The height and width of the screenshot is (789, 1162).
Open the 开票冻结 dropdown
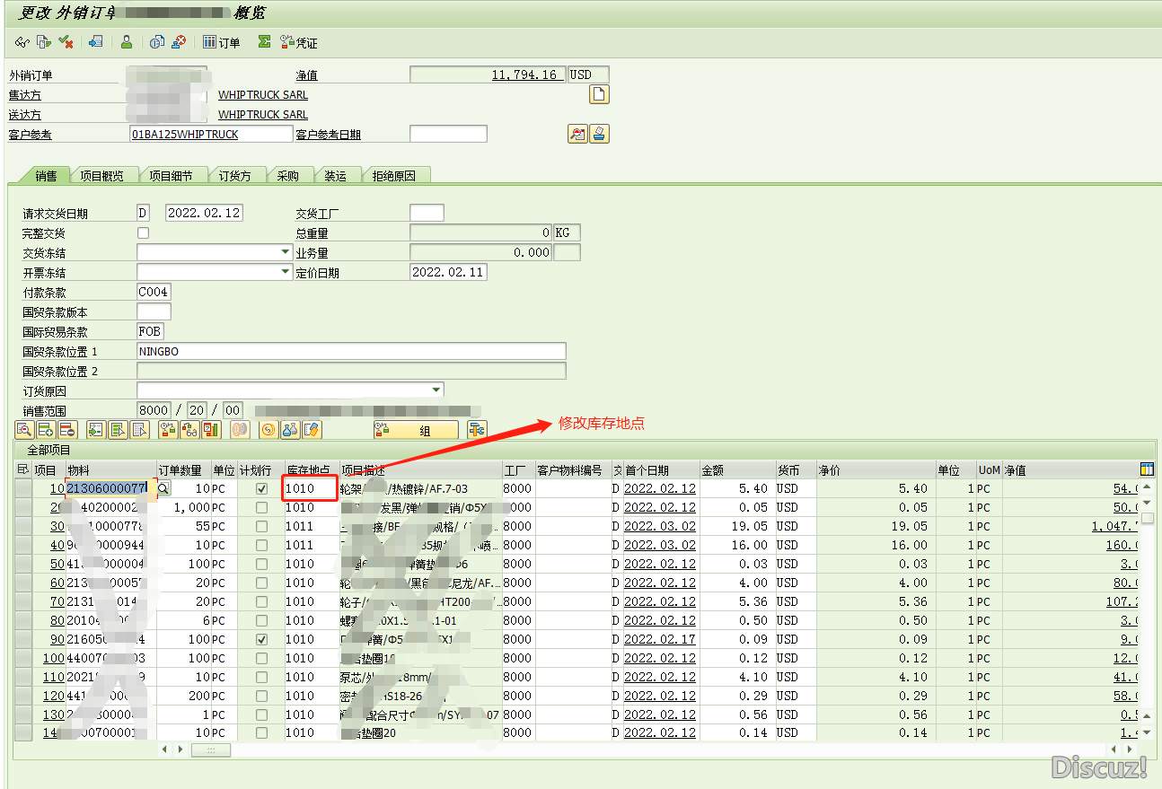point(286,272)
